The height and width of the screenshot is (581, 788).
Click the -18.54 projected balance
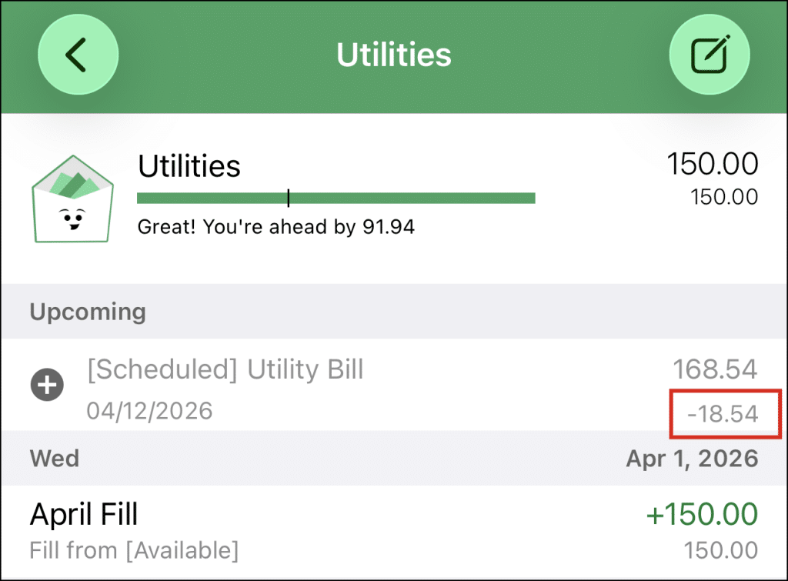(x=723, y=414)
